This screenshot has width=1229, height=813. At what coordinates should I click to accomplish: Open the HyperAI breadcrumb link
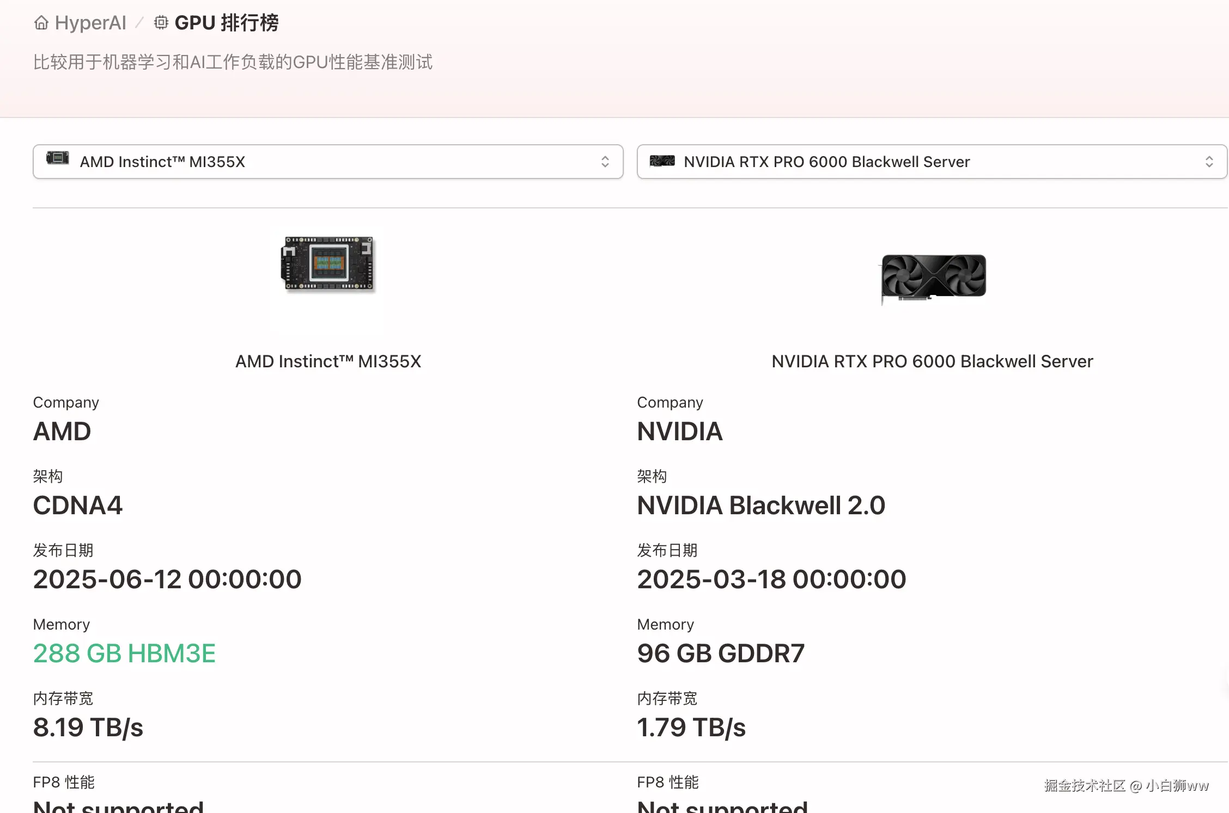(89, 22)
